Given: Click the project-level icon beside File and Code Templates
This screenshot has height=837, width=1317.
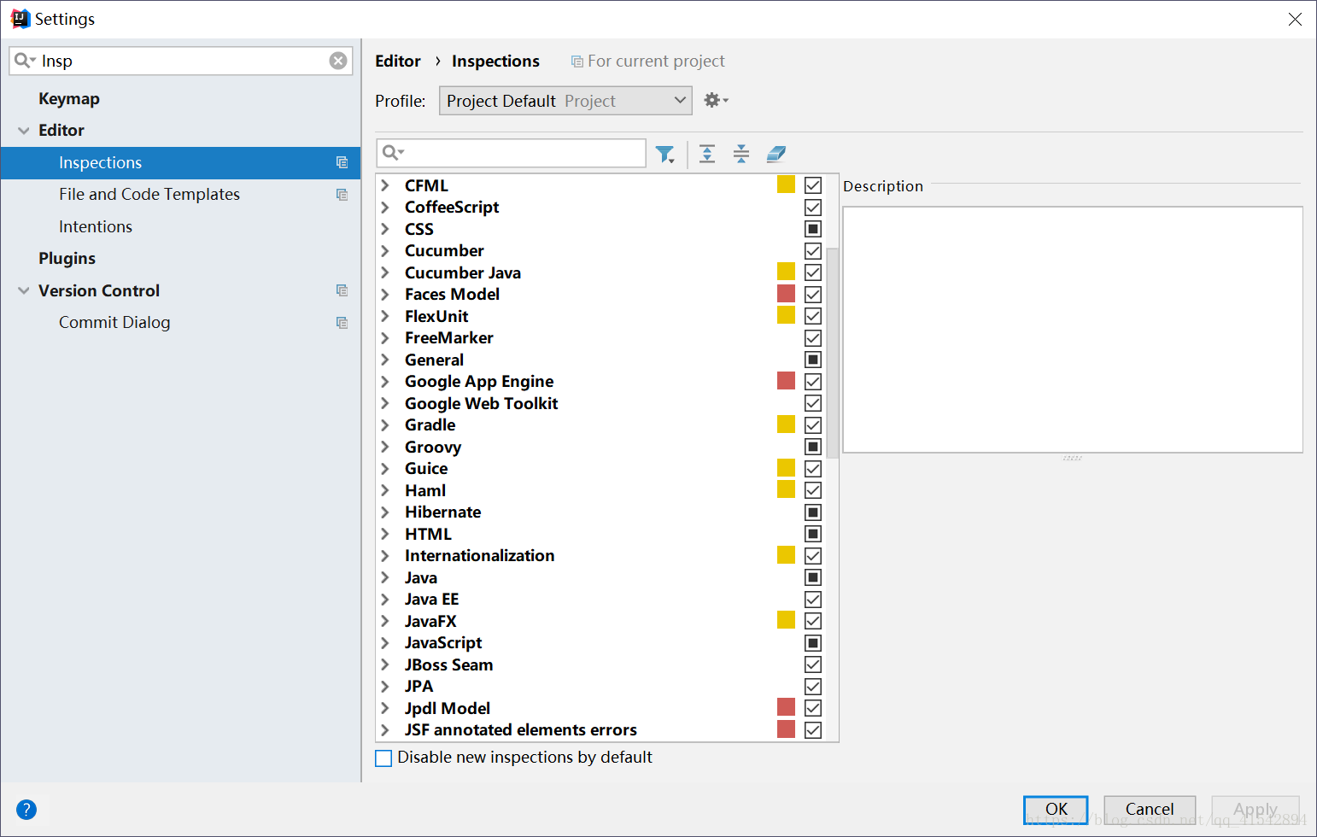Looking at the screenshot, I should [x=342, y=195].
